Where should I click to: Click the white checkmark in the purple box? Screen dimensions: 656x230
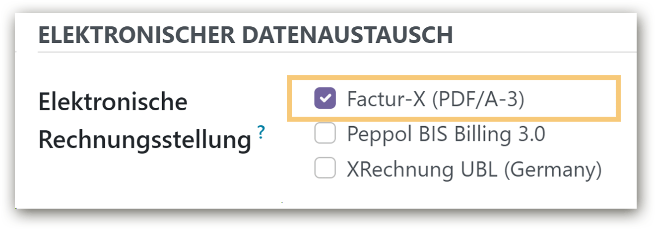point(325,98)
